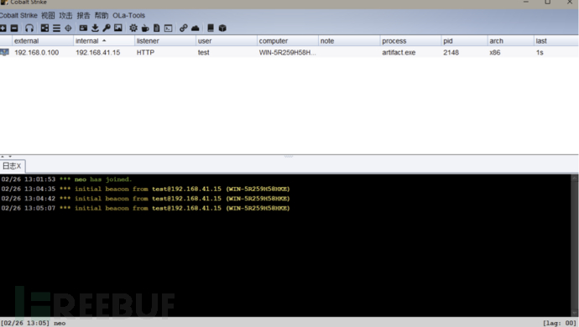Switch to session table list view
This screenshot has width=579, height=327.
coord(56,28)
